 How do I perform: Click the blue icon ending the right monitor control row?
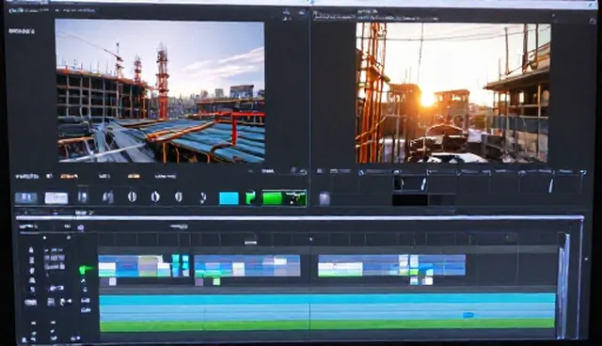tap(583, 173)
